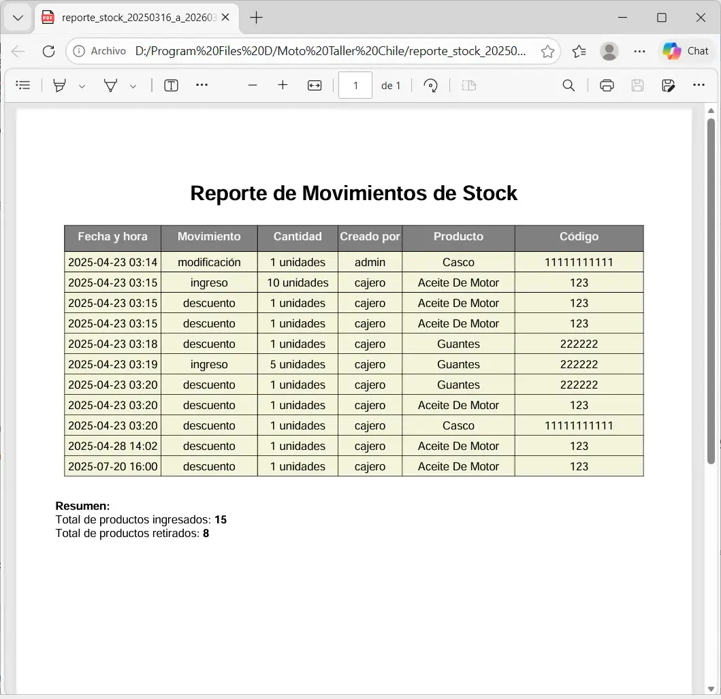Expand the highlight tool options arrow
This screenshot has height=699, width=721.
[x=82, y=86]
